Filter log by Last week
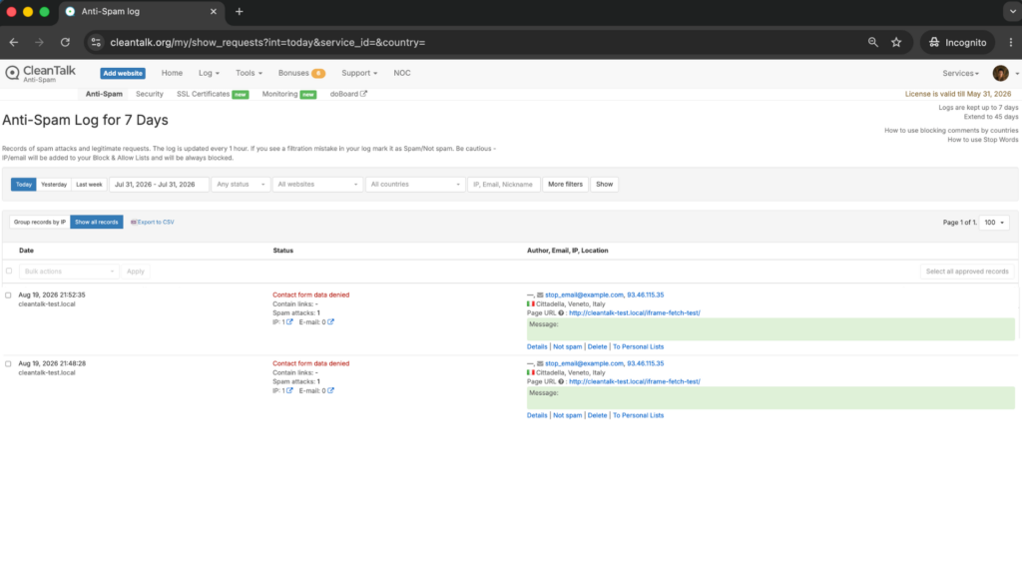Viewport: 1022px width, 575px height. [89, 185]
